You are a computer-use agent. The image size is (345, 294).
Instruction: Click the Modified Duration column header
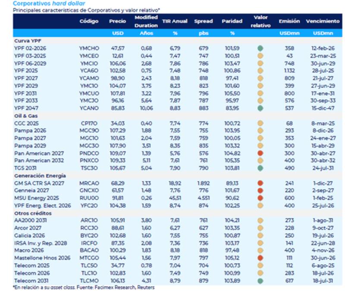tap(146, 21)
